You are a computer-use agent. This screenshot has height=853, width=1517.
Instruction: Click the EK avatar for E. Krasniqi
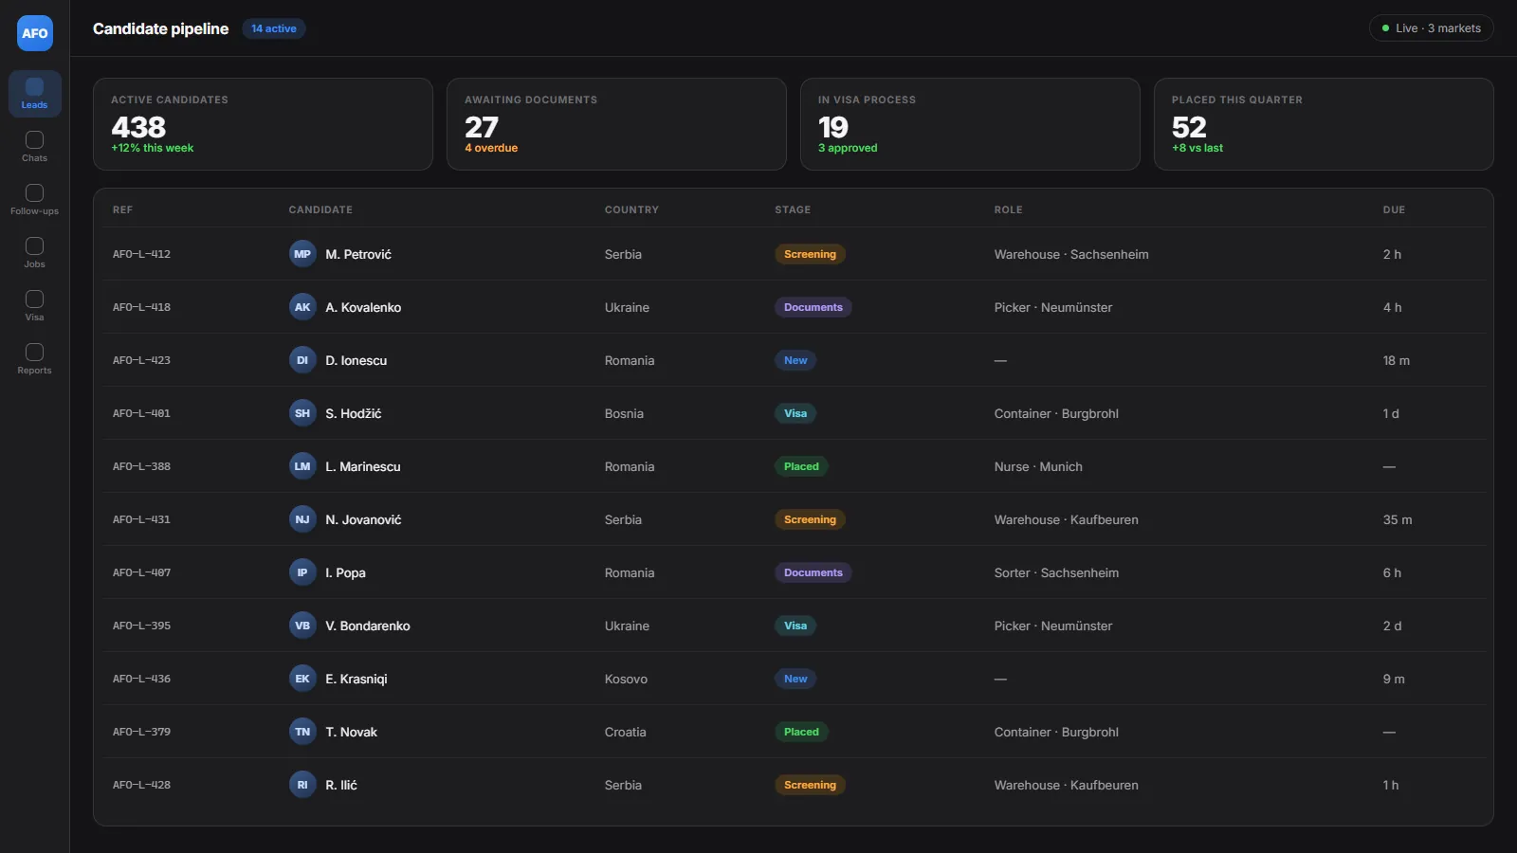point(302,679)
